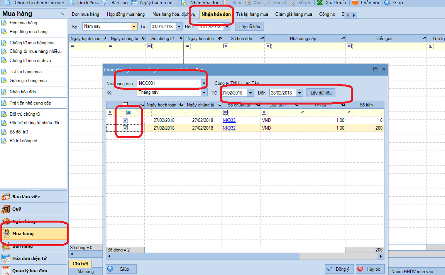Click main window Lấy dữ liệu button
The height and width of the screenshot is (275, 445).
pyautogui.click(x=249, y=26)
